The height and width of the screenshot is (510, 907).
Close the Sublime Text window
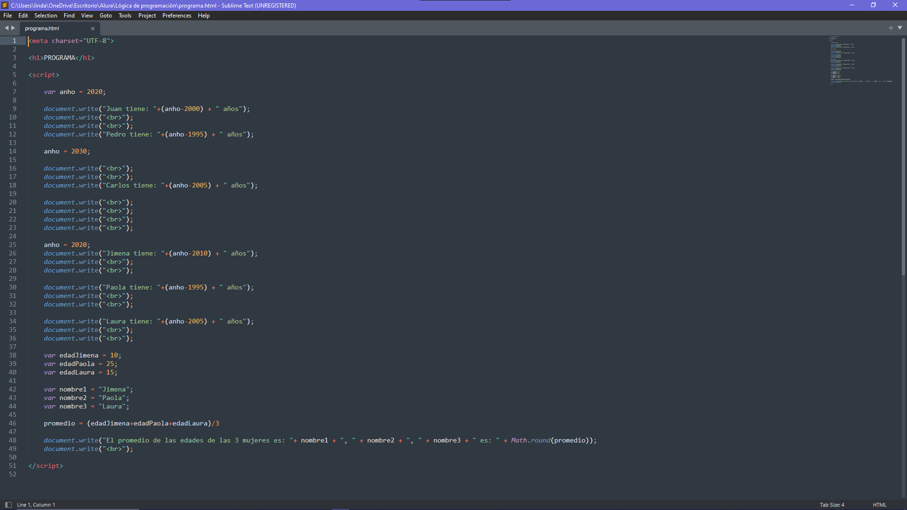pyautogui.click(x=895, y=5)
